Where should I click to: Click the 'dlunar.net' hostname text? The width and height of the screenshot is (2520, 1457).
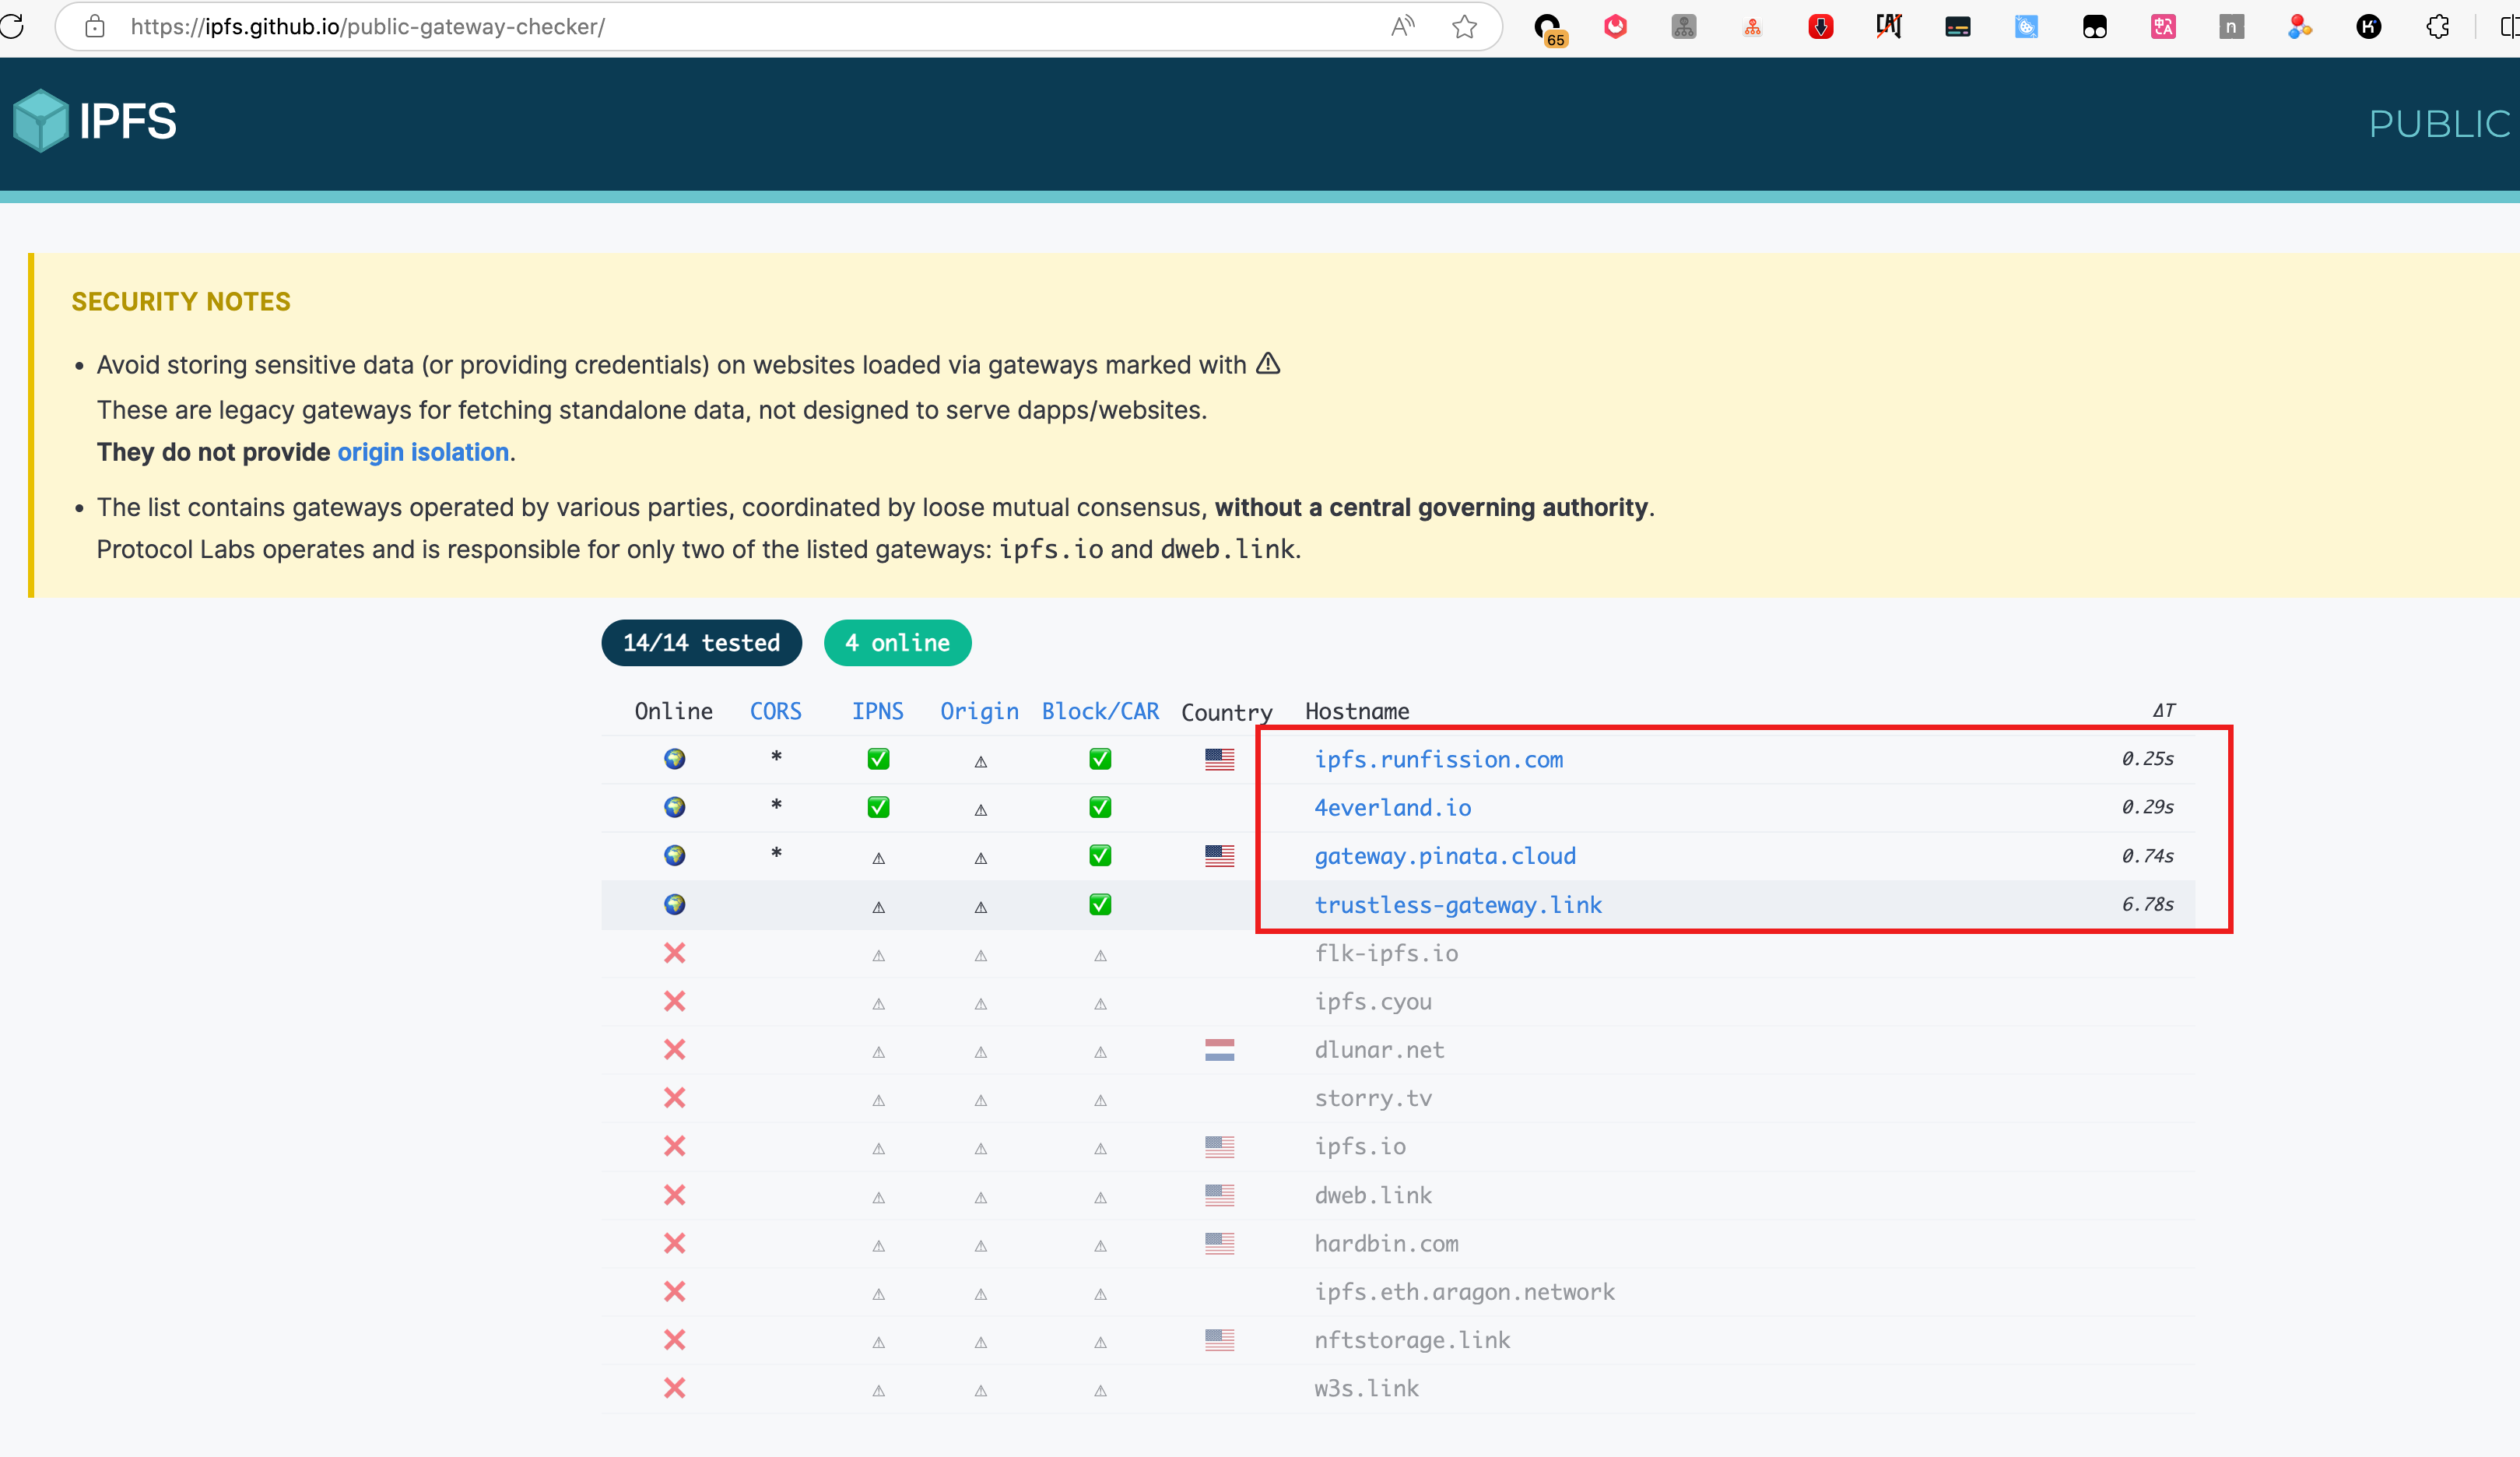1379,1050
